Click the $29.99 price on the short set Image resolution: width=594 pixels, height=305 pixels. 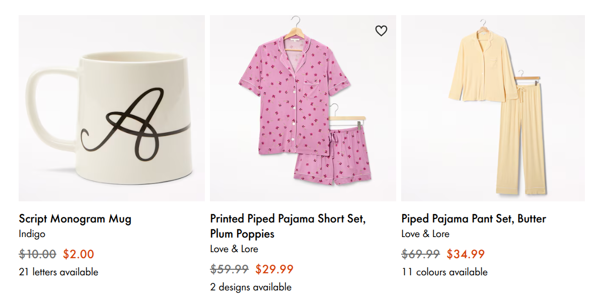(273, 269)
